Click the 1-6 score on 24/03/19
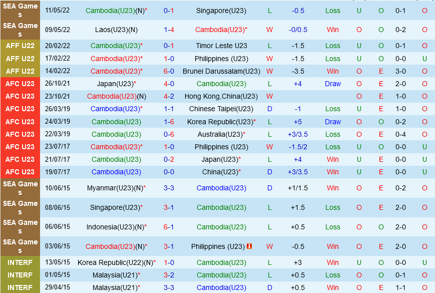 169,122
